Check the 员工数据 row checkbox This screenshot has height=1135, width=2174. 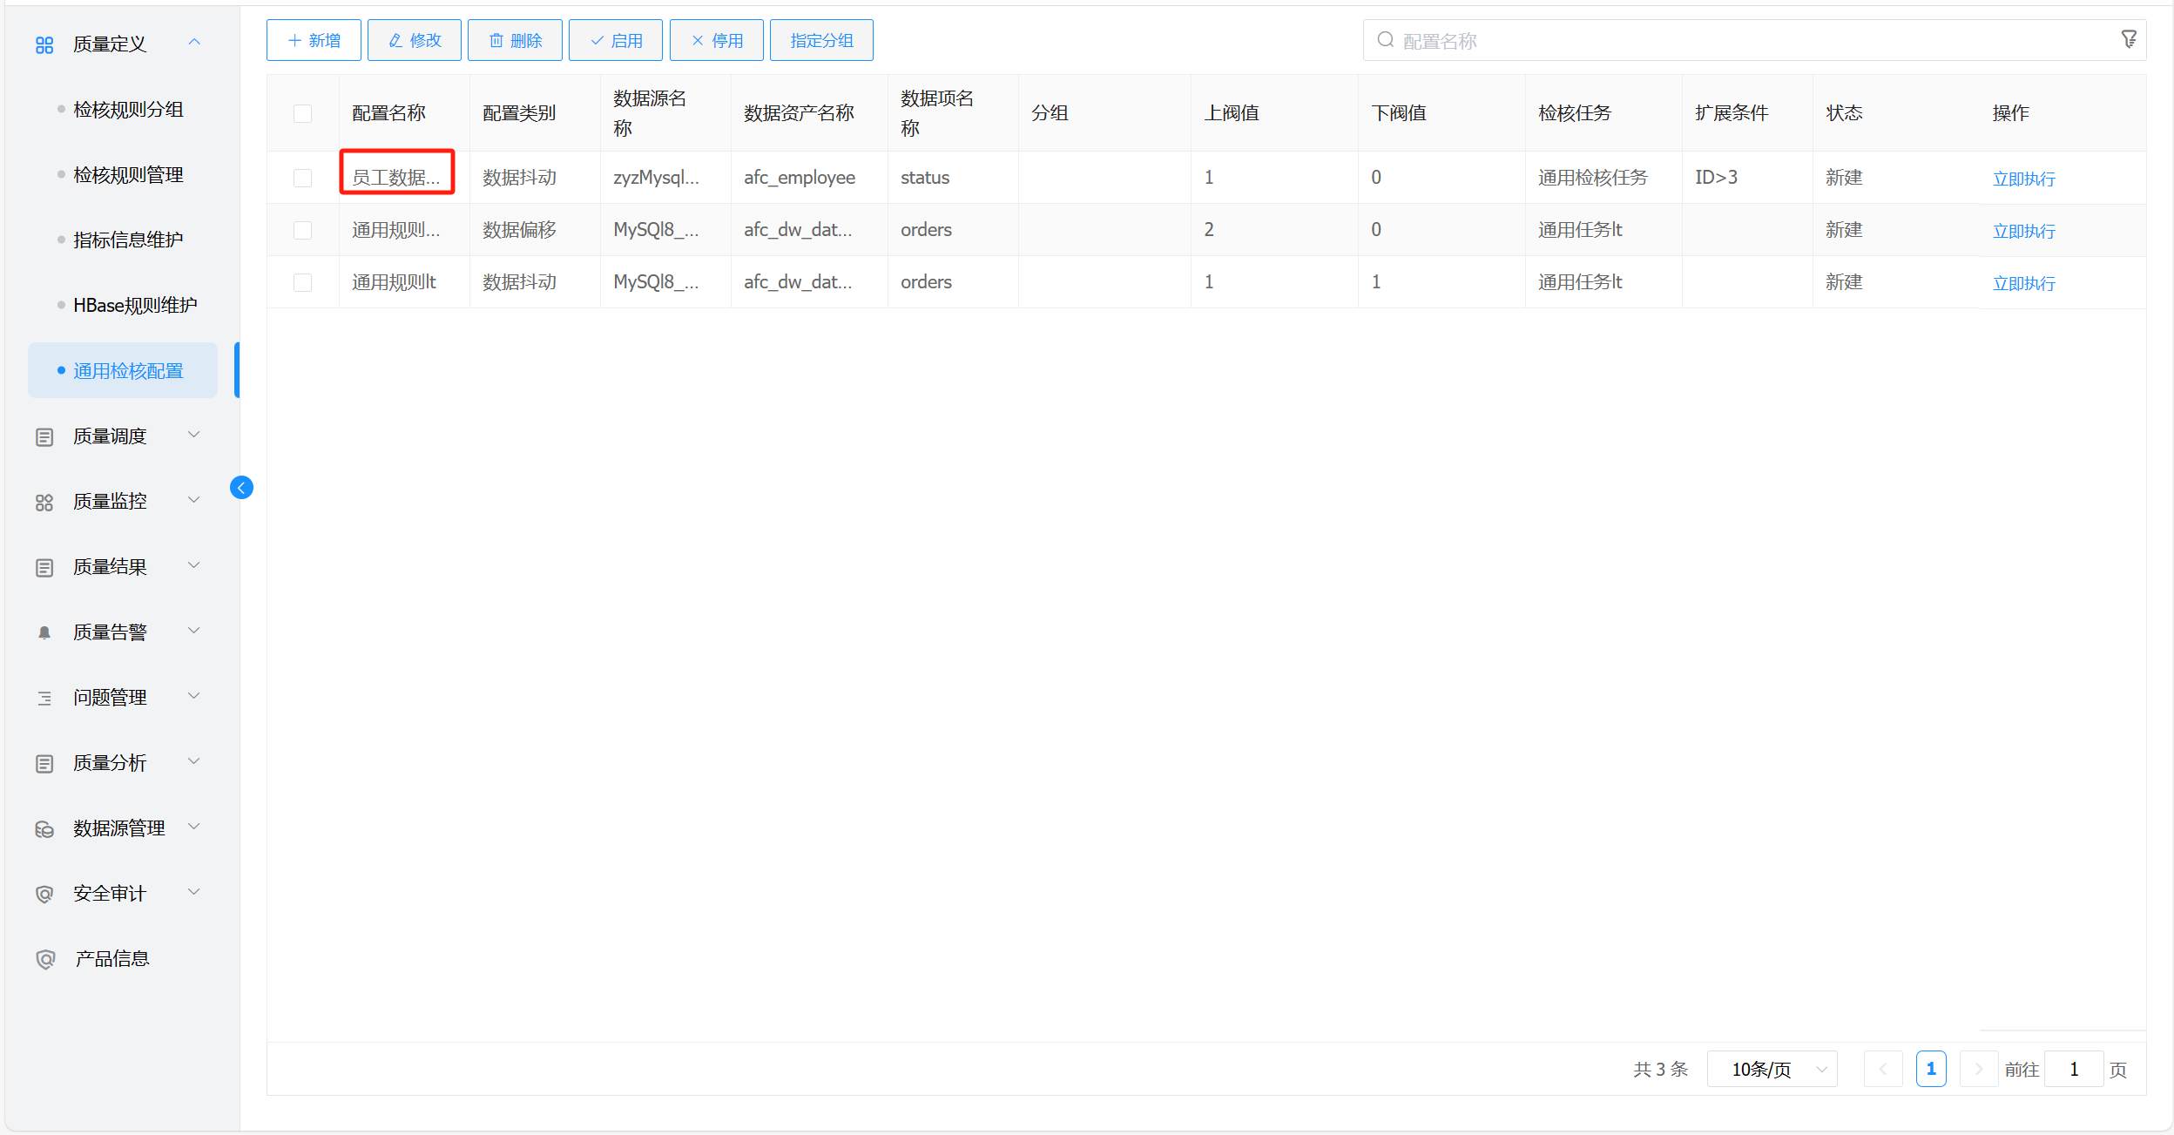pyautogui.click(x=302, y=178)
